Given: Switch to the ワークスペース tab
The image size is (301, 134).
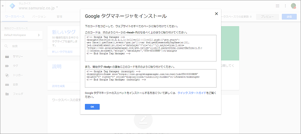Looking at the screenshot, I should click(15, 17).
